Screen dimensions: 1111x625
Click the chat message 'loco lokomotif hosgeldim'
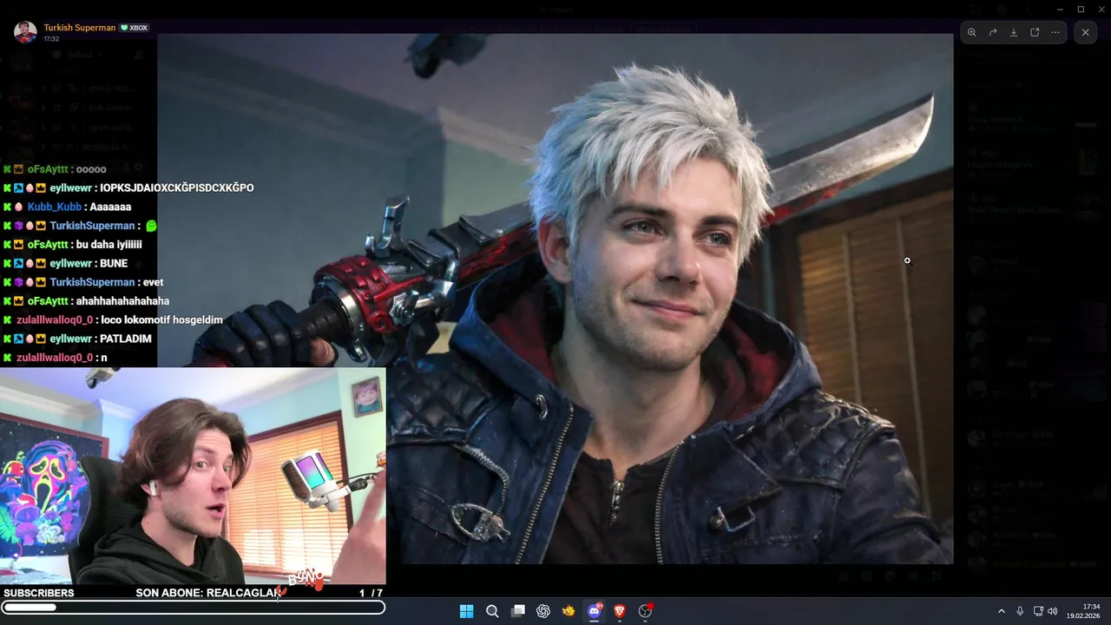161,319
